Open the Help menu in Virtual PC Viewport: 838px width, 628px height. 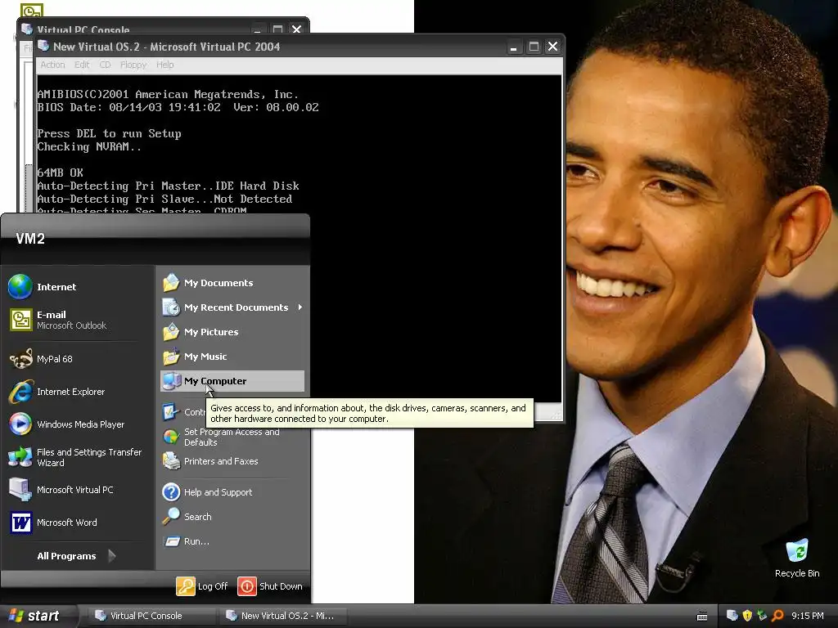tap(165, 65)
